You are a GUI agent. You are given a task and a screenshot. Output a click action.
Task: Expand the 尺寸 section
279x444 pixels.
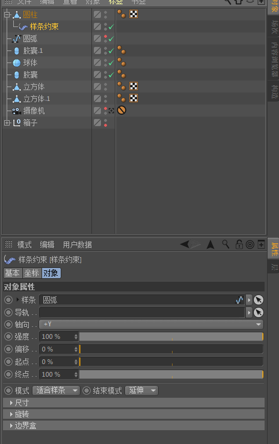pos(133,403)
